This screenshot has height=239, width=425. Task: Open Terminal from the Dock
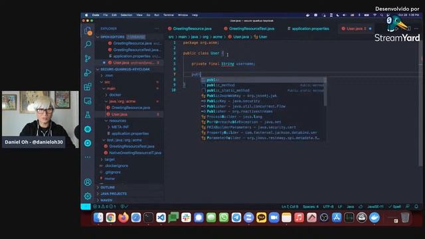tap(148, 218)
